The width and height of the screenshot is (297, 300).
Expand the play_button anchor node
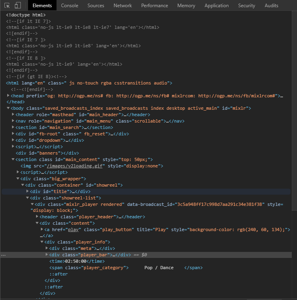(x=42, y=229)
